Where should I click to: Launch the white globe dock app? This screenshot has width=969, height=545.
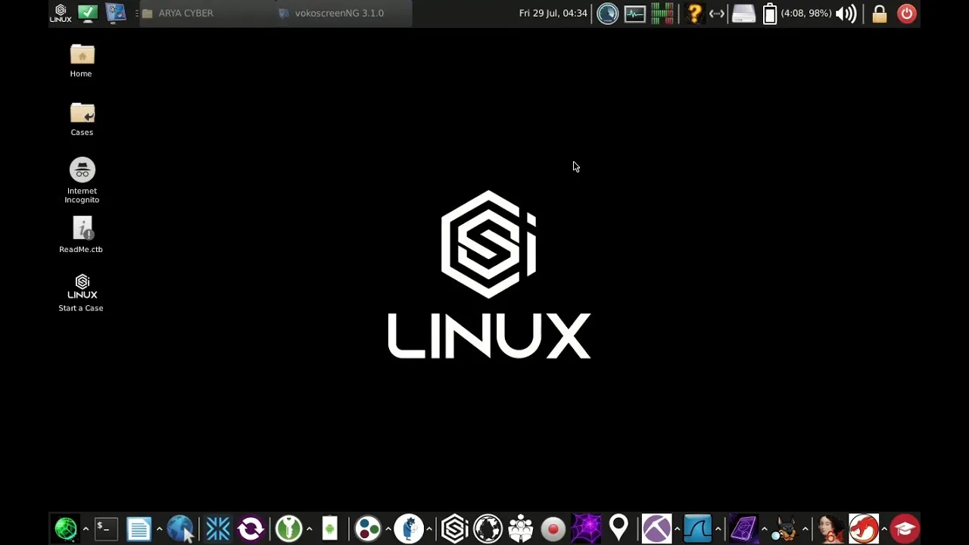488,528
